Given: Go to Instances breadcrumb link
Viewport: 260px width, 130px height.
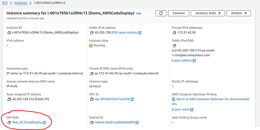Looking at the screenshot, I should pyautogui.click(x=21, y=3).
